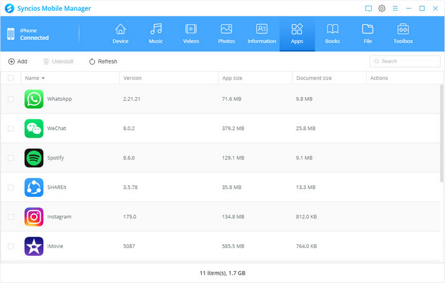Open the Photos section icon
Viewport: 445px width, 283px height.
tap(226, 29)
